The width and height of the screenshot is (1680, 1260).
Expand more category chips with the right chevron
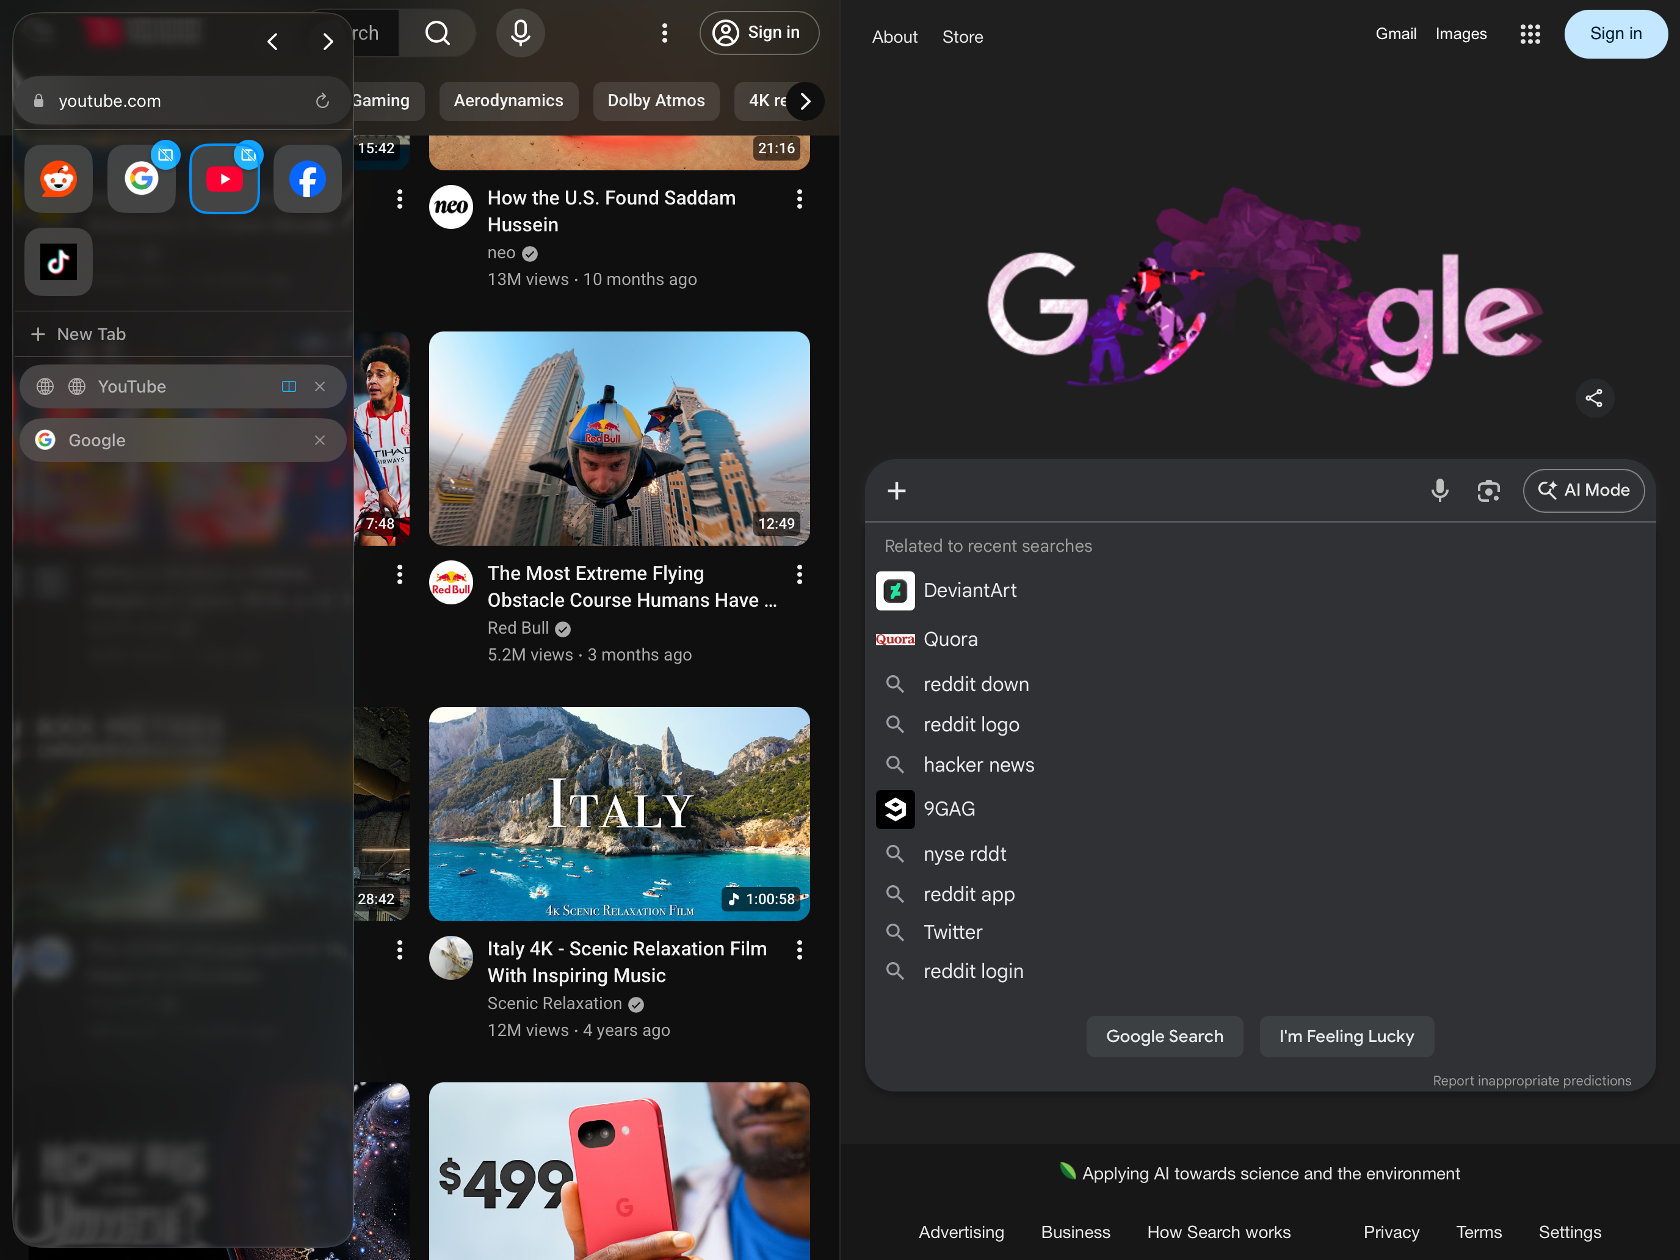[x=805, y=100]
